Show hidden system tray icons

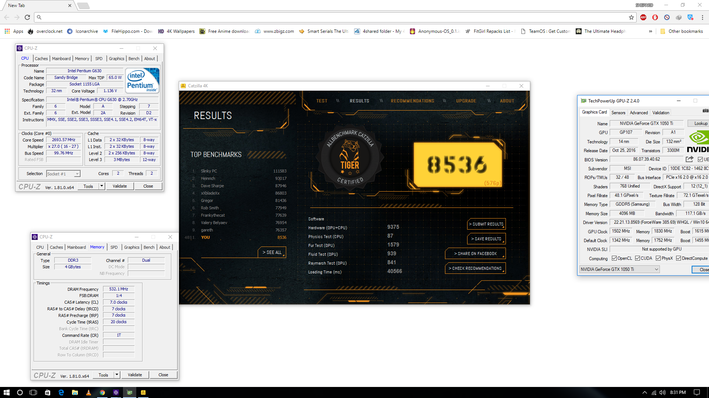pos(645,392)
